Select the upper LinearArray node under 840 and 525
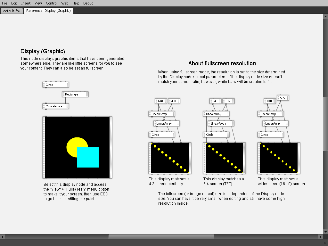This screenshot has height=246, width=328. coord(270,114)
